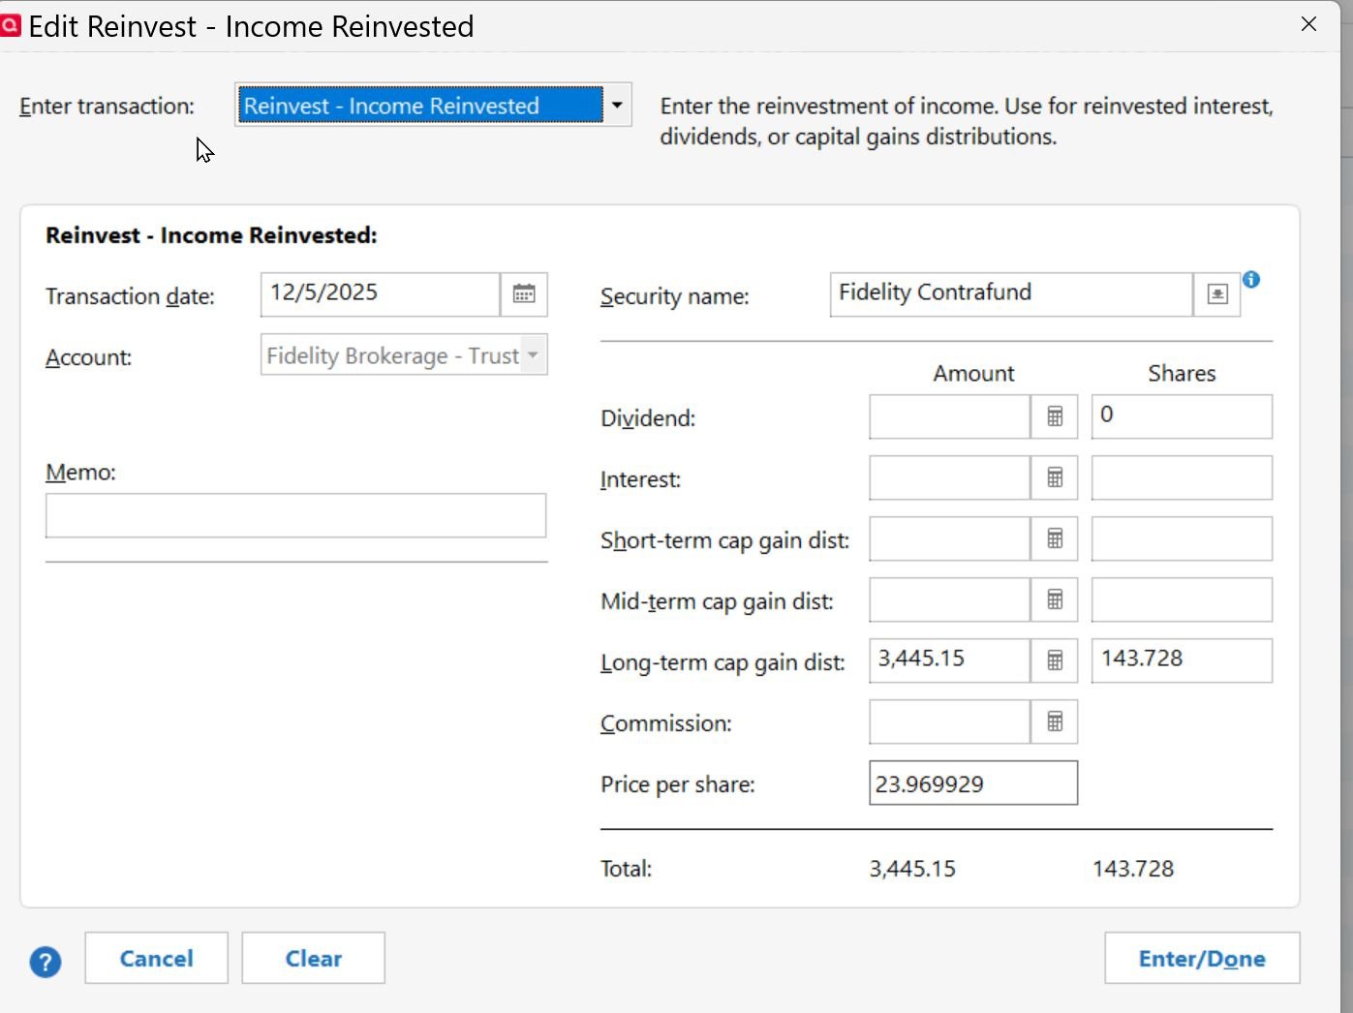
Task: Click the Long-term cap gain shares field
Action: pos(1182,660)
